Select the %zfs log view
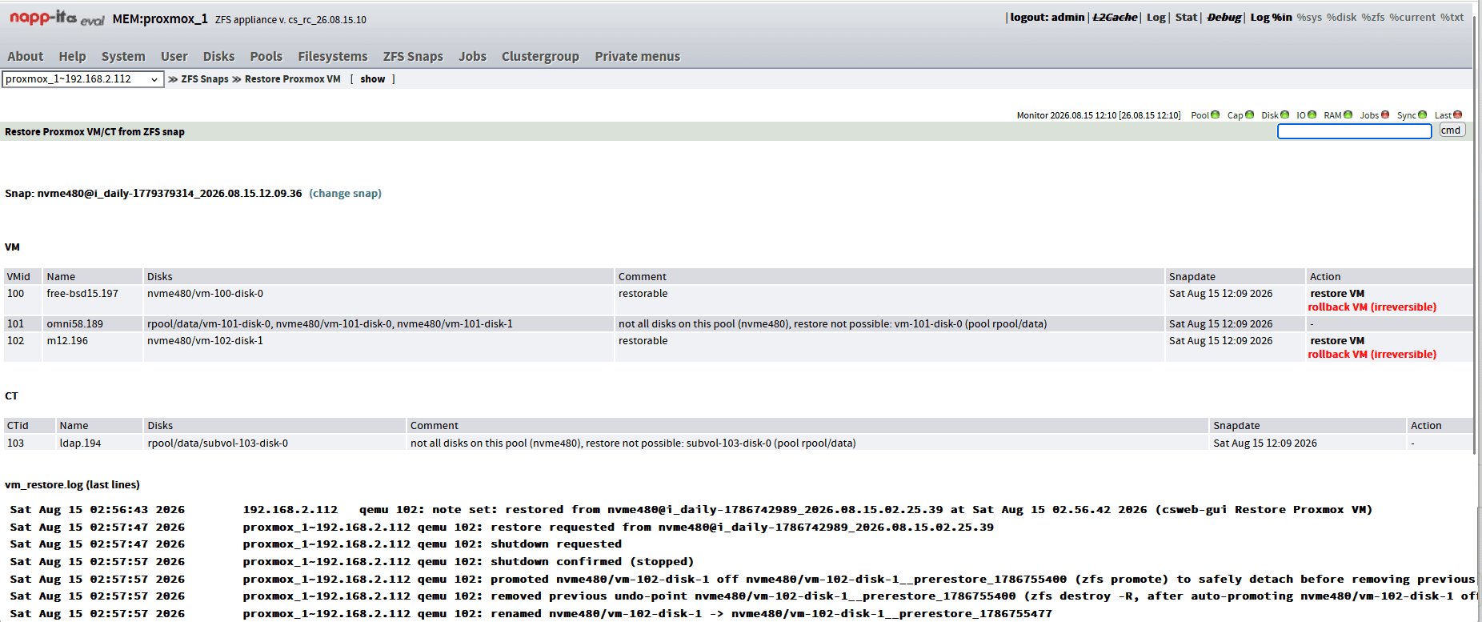 (1373, 17)
